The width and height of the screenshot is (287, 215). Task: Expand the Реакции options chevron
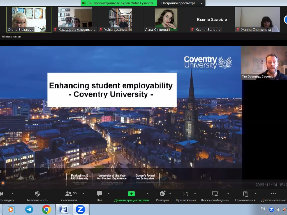(170, 194)
